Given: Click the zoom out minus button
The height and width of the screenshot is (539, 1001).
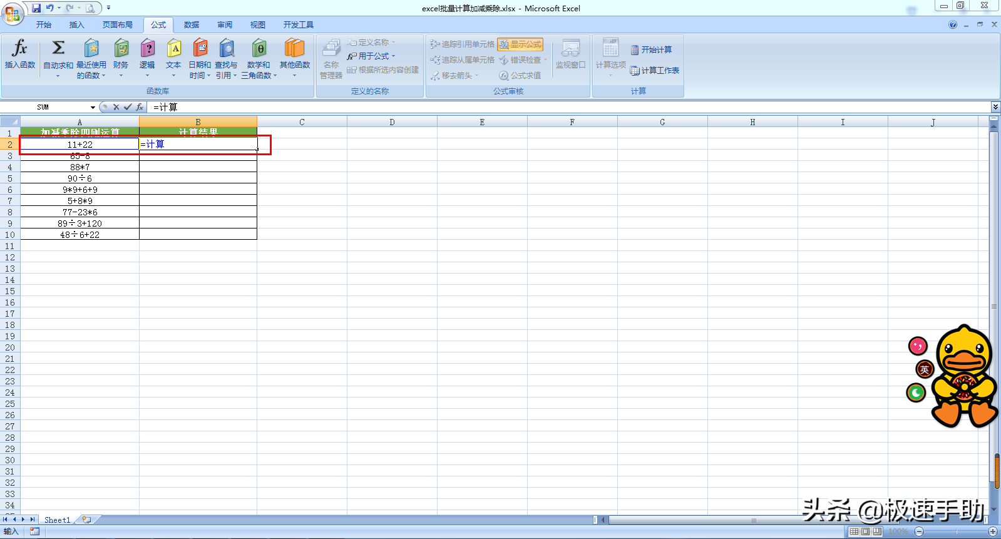Looking at the screenshot, I should point(919,531).
